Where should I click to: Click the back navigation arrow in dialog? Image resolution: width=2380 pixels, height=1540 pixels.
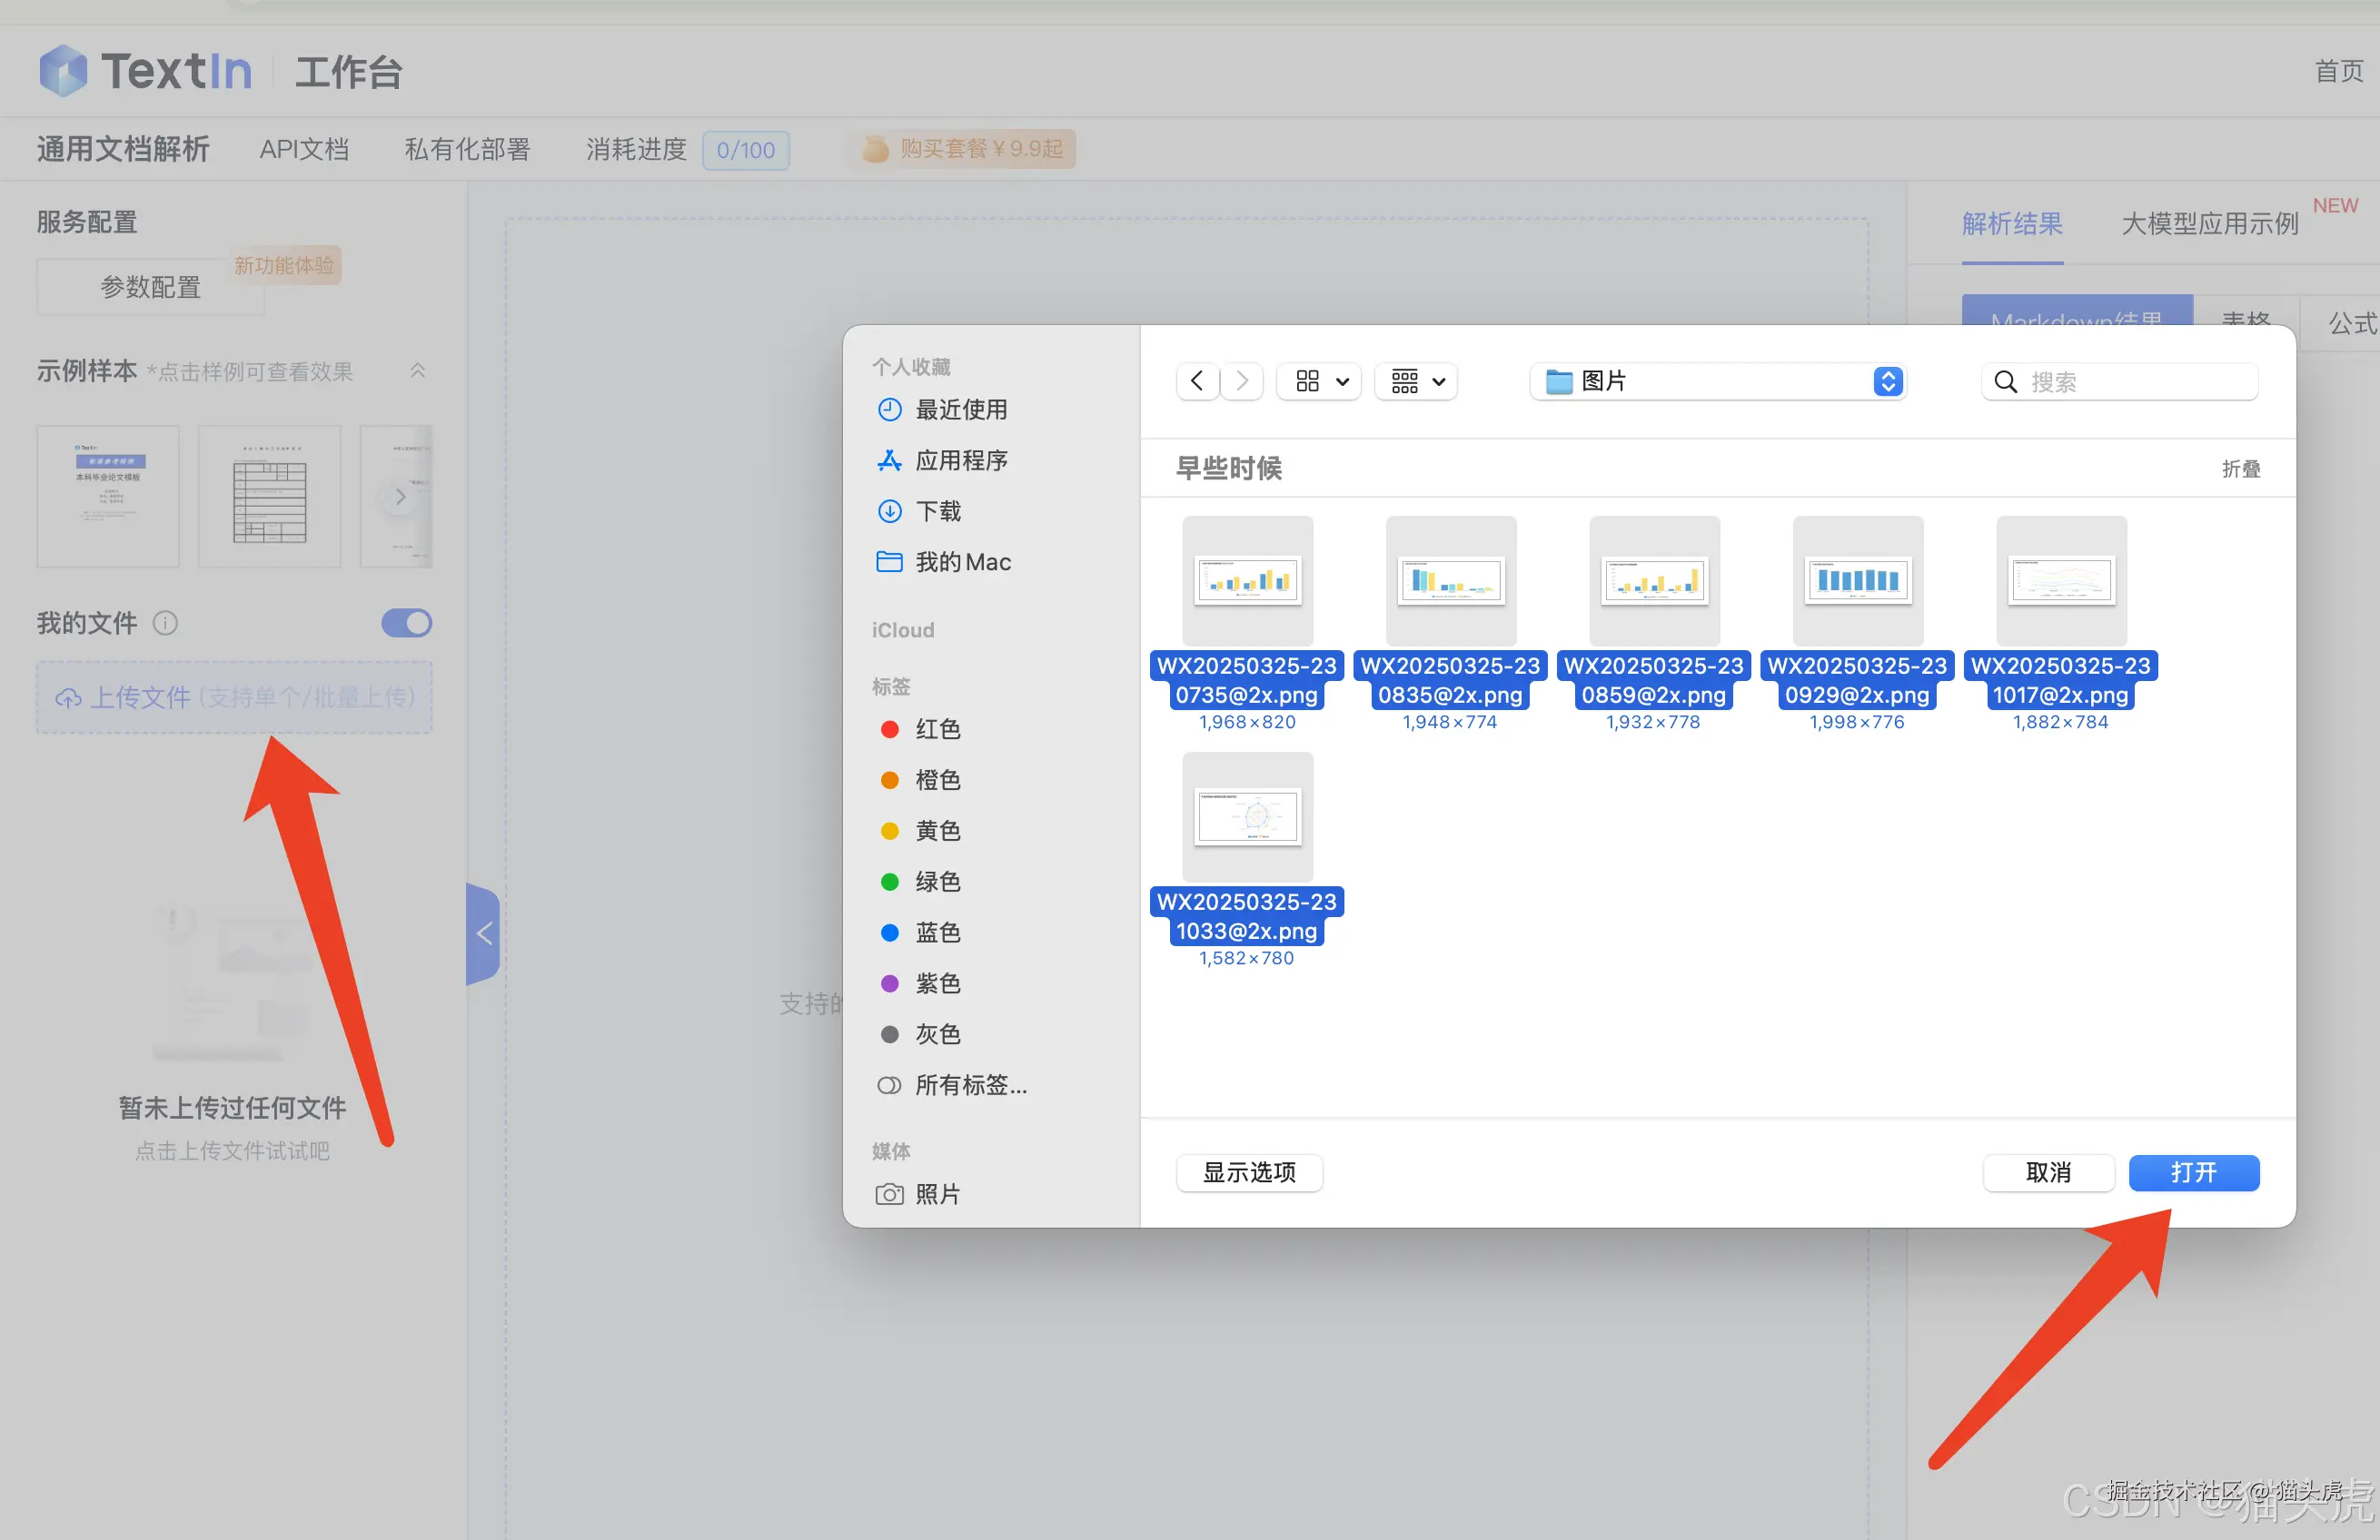tap(1196, 380)
